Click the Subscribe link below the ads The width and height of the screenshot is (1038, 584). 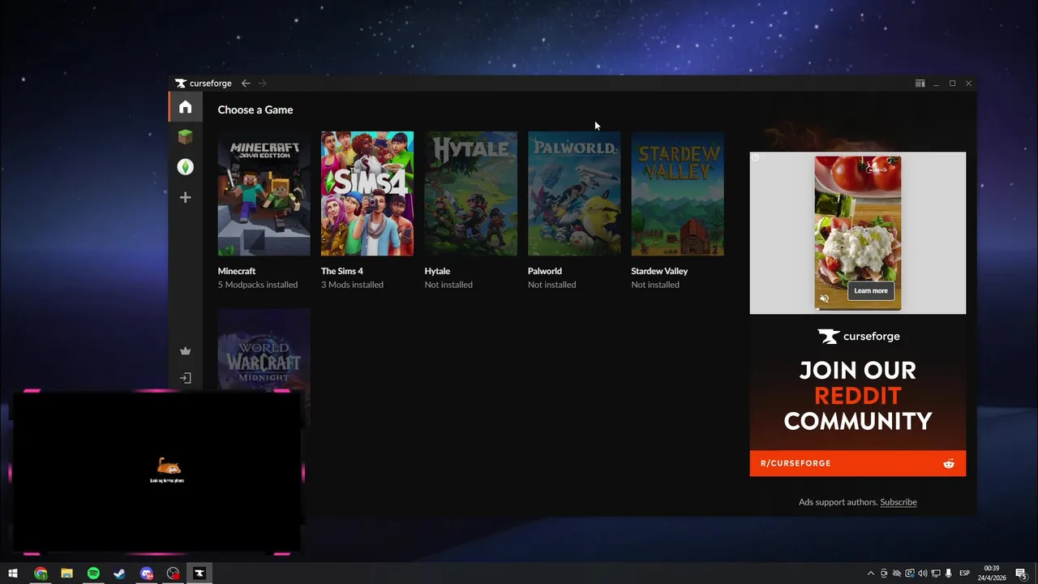(x=899, y=502)
